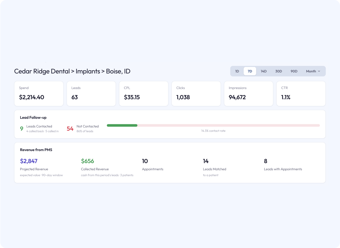
Task: Open the Month dropdown
Action: pyautogui.click(x=313, y=71)
